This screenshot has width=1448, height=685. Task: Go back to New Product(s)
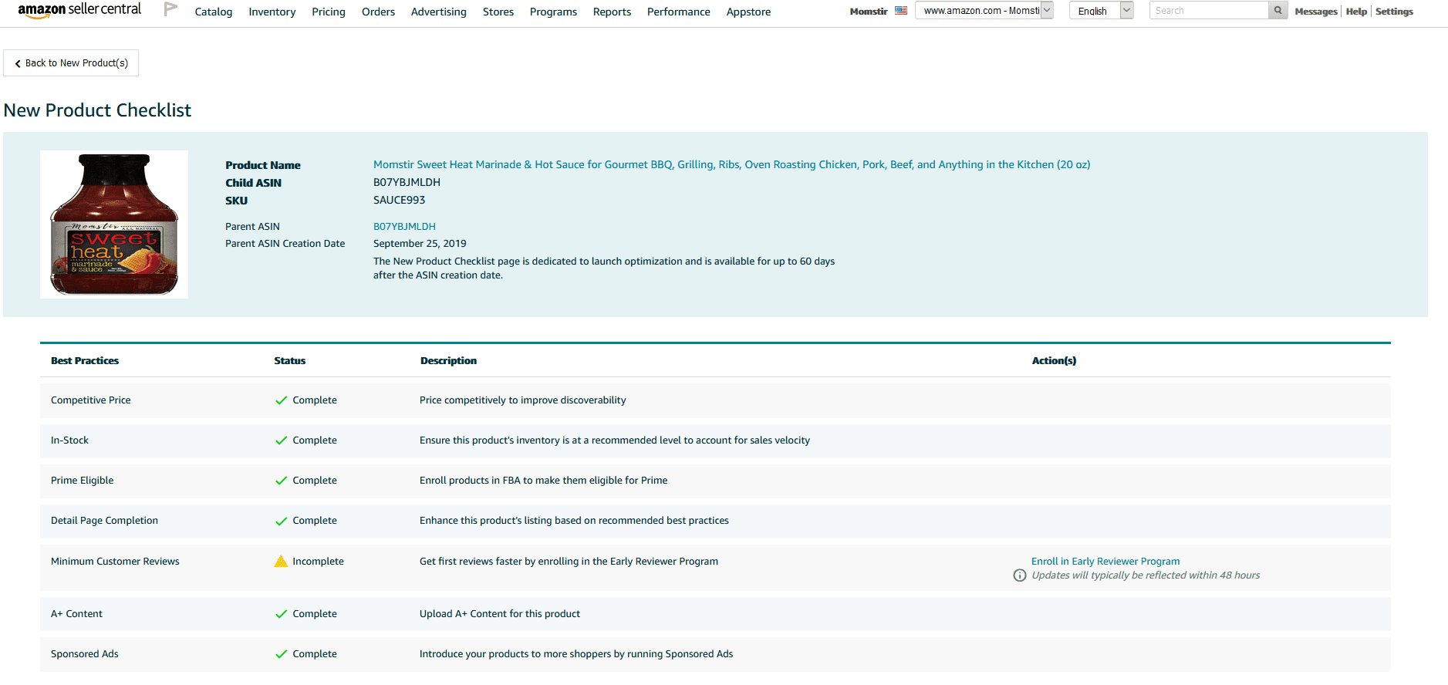tap(71, 63)
